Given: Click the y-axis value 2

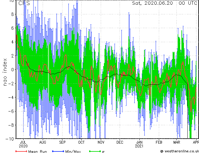Looking at the screenshot, I should [13, 56].
